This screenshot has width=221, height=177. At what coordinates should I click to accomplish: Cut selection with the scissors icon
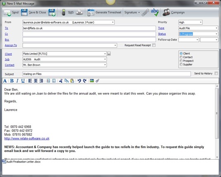coord(61,81)
